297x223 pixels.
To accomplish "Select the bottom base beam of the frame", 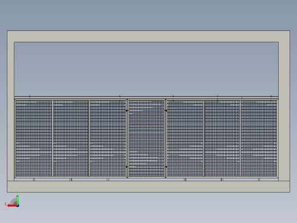I will pos(148,186).
